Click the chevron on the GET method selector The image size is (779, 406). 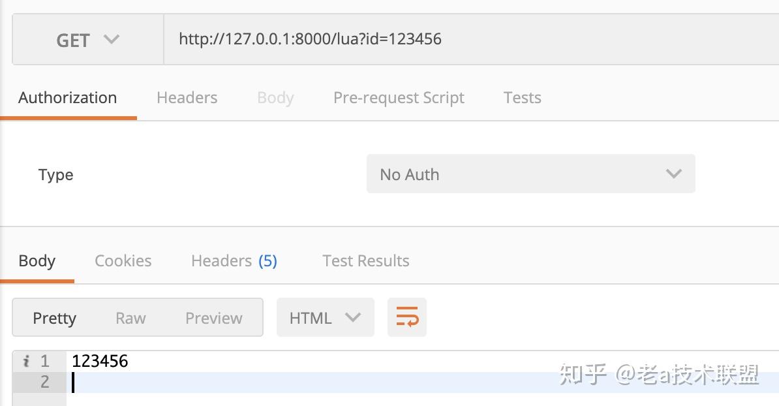[x=112, y=40]
